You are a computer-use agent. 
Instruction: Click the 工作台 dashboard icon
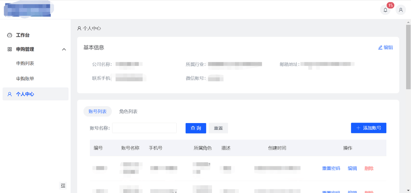[10, 35]
